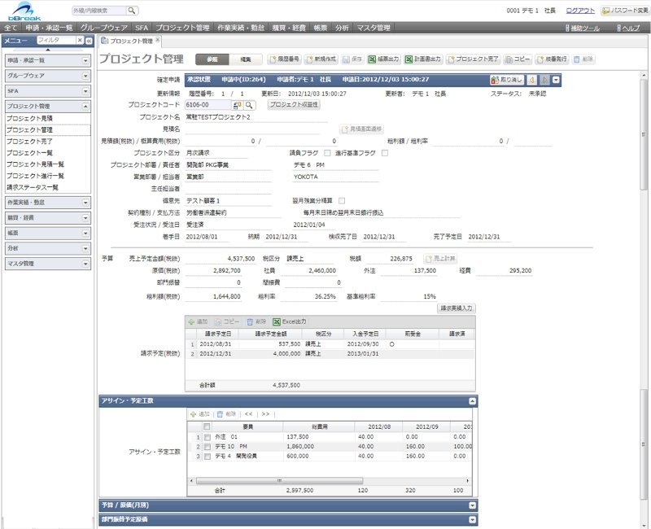Click 削除 in the アサイン grid toolbar
Image resolution: width=651 pixels, height=529 pixels.
pyautogui.click(x=227, y=414)
